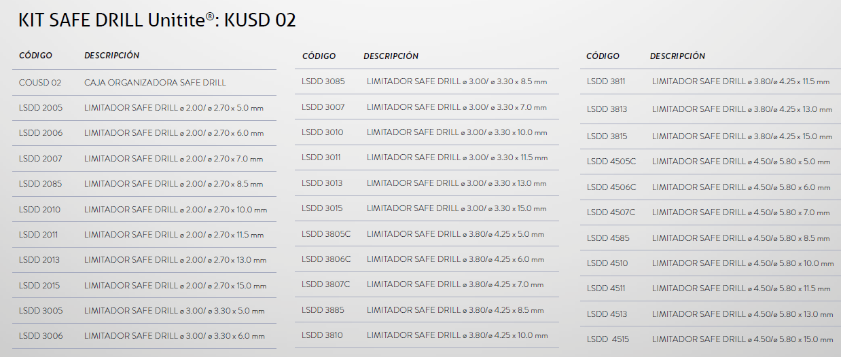Select the LSDD 4515 code entry

[608, 339]
